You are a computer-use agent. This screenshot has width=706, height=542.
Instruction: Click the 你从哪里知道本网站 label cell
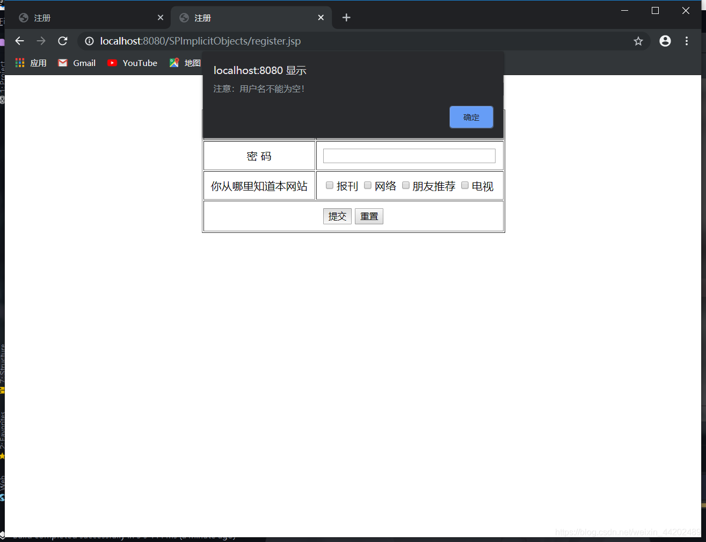(259, 186)
